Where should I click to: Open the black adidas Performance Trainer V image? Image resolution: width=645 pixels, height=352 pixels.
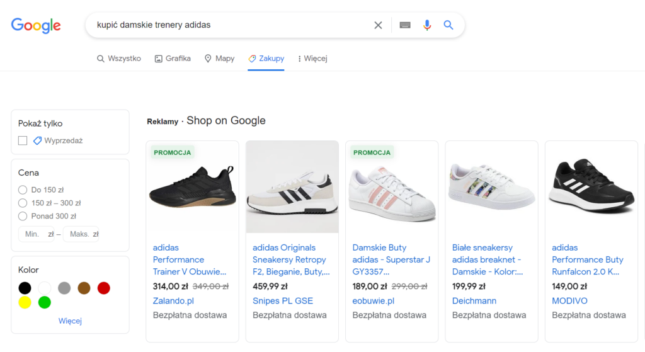[193, 187]
